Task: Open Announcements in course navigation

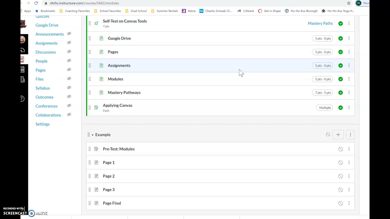Action: [x=50, y=34]
